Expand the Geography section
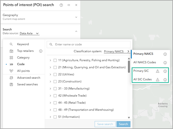Screen dimensions: 173x129 point(76,17)
